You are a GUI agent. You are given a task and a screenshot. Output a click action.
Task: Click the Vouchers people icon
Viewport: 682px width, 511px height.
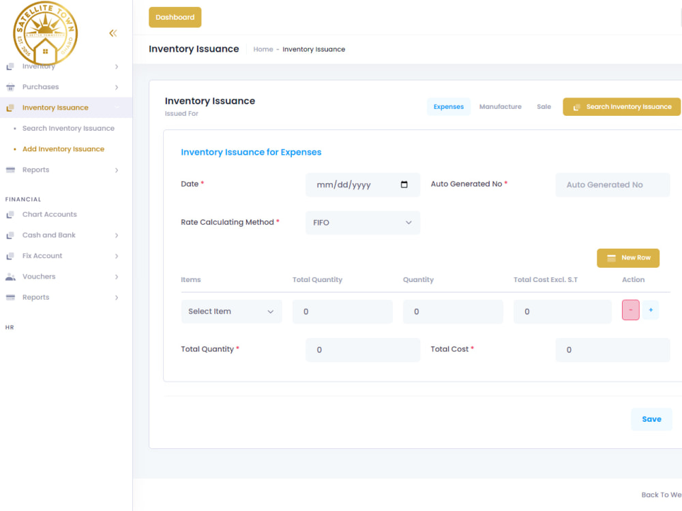pyautogui.click(x=10, y=277)
